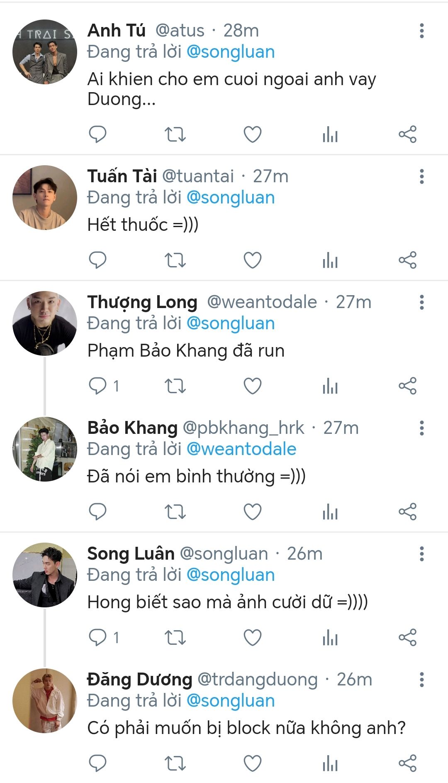This screenshot has height=783, width=448.
Task: Open @songluan mention in Anh Tú's reply
Action: point(231,52)
